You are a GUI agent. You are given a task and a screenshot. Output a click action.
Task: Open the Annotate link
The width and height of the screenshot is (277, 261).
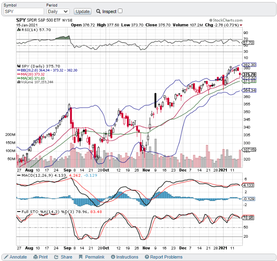[x=18, y=257]
